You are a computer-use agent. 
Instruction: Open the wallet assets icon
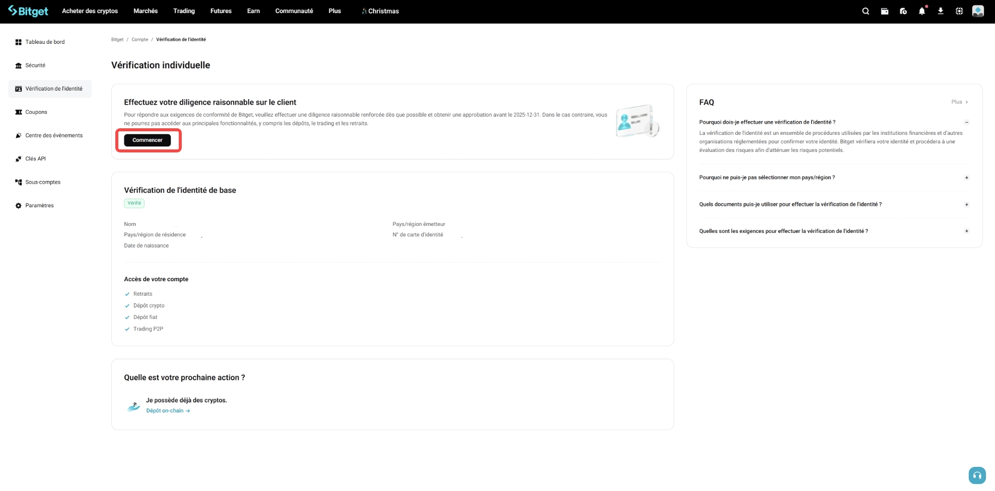click(884, 11)
